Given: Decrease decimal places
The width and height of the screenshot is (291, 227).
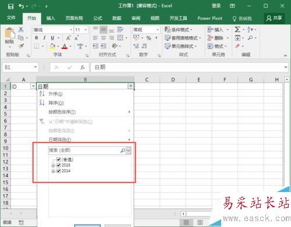Looking at the screenshot, I should coord(144,46).
